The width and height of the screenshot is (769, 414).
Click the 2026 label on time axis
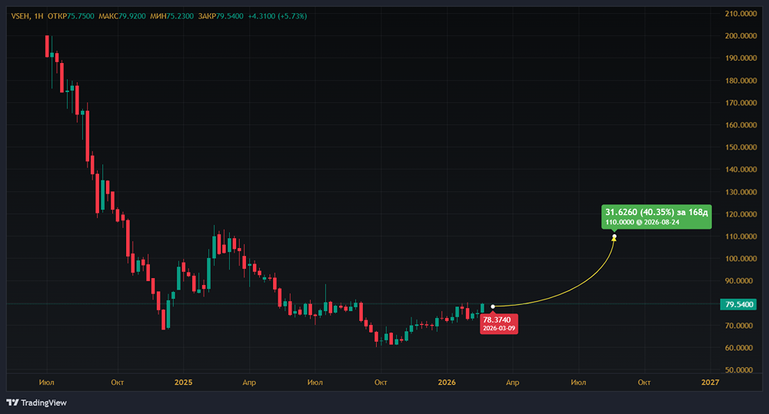[447, 383]
